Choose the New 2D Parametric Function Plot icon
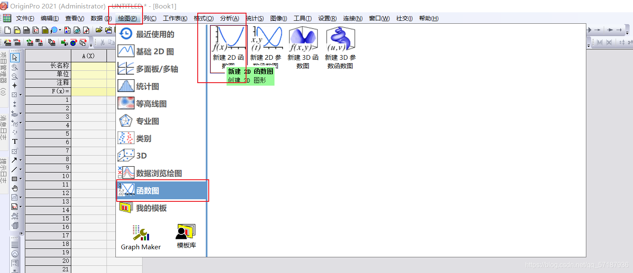Image resolution: width=633 pixels, height=273 pixels. (266, 47)
